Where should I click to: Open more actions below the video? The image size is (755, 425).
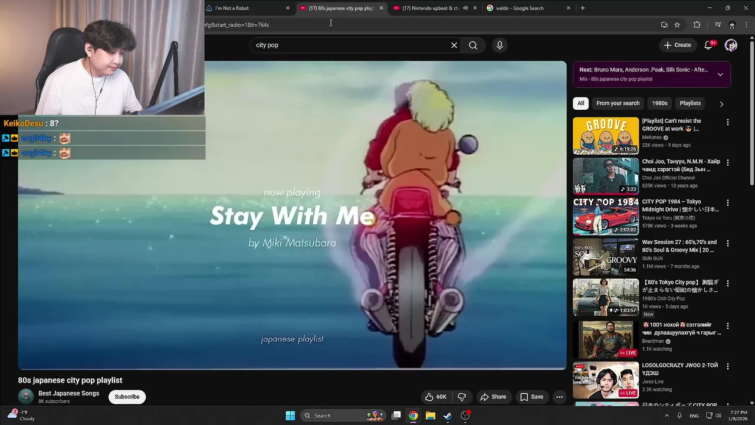point(559,397)
